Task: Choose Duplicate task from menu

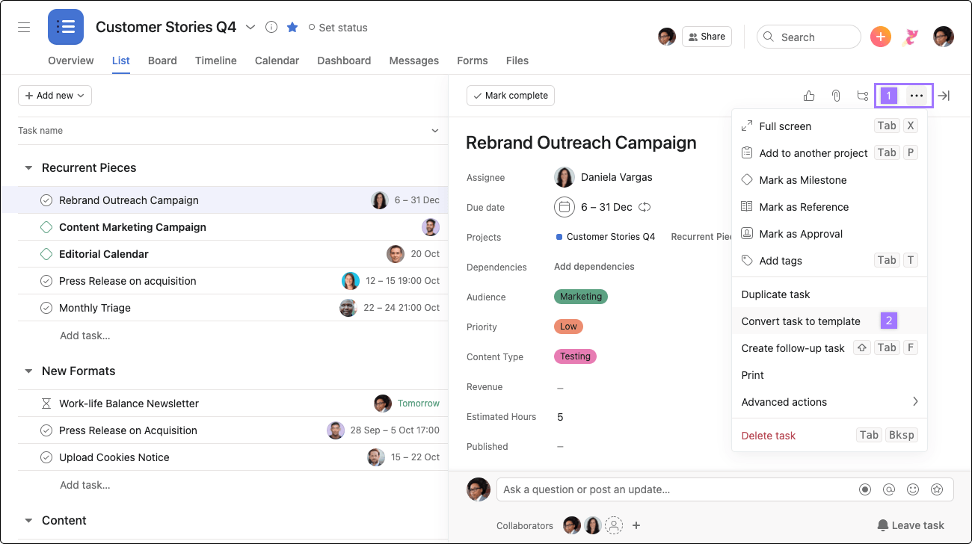Action: [x=829, y=294]
